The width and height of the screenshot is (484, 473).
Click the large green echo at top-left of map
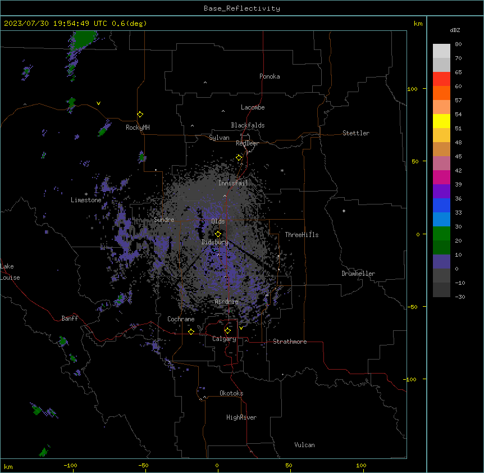(83, 39)
